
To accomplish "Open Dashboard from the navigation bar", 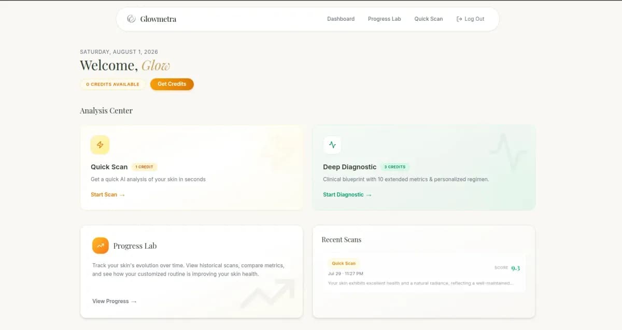I will [341, 19].
